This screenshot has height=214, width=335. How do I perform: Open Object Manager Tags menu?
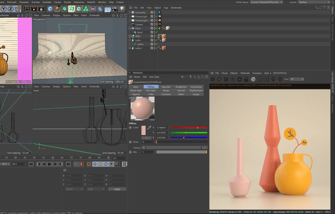[x=166, y=8]
